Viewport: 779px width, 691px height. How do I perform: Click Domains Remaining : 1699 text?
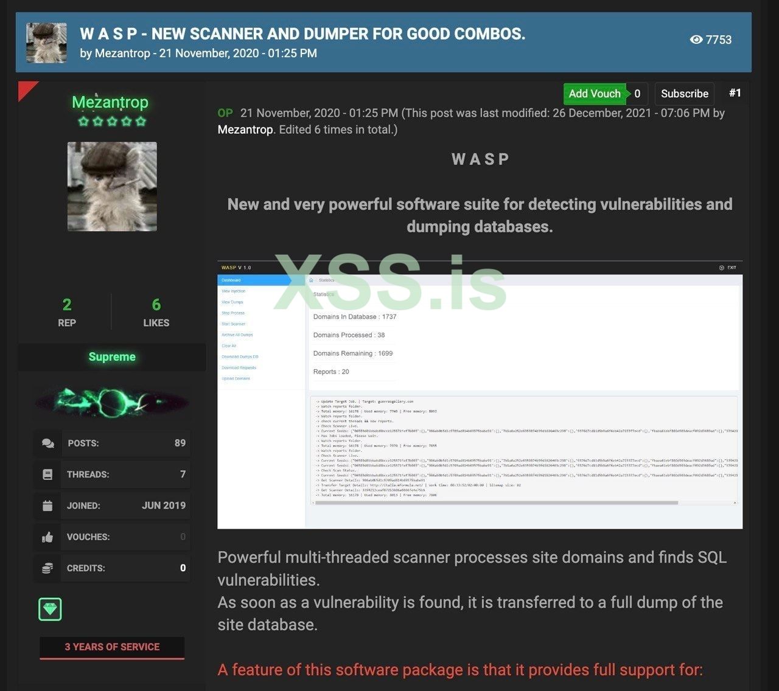(x=353, y=353)
